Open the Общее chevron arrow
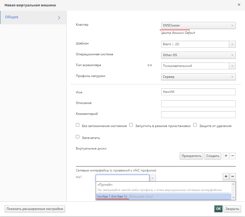This screenshot has height=217, width=245. tap(59, 18)
